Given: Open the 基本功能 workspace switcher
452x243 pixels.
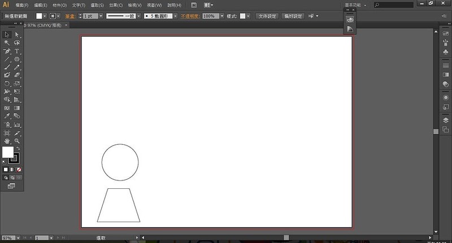Looking at the screenshot, I should 356,5.
